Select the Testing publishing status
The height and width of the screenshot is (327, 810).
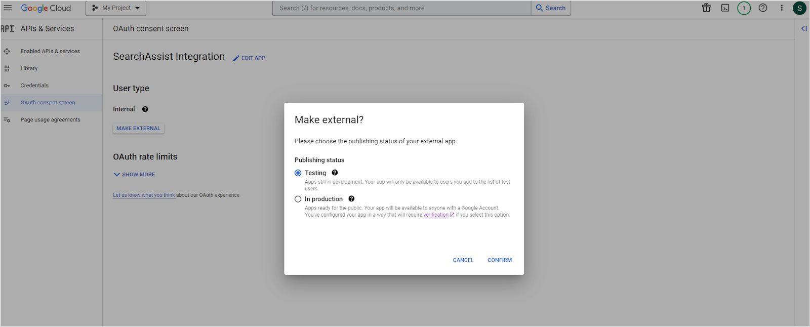click(x=298, y=173)
